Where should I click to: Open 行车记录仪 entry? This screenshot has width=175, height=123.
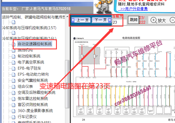pyautogui.click(x=27, y=117)
